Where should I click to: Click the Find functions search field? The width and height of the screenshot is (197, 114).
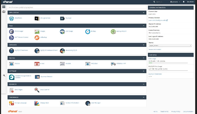(77, 8)
